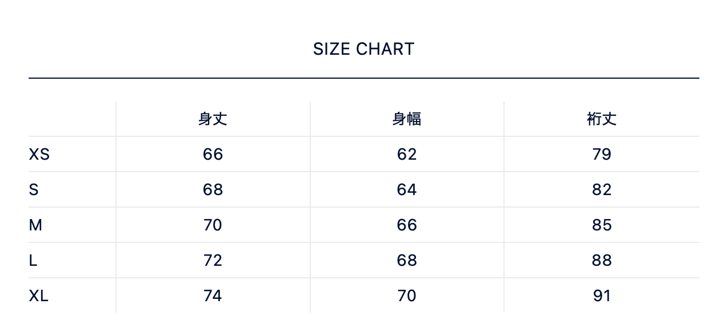The height and width of the screenshot is (324, 720).
Task: Click XL 身丈 value 74
Action: 213,296
